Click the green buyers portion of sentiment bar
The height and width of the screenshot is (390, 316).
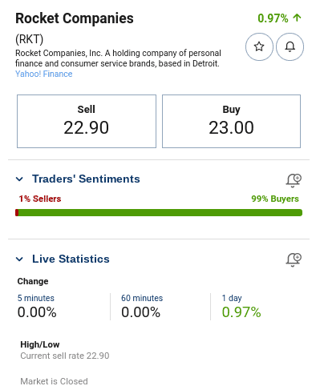tap(160, 213)
